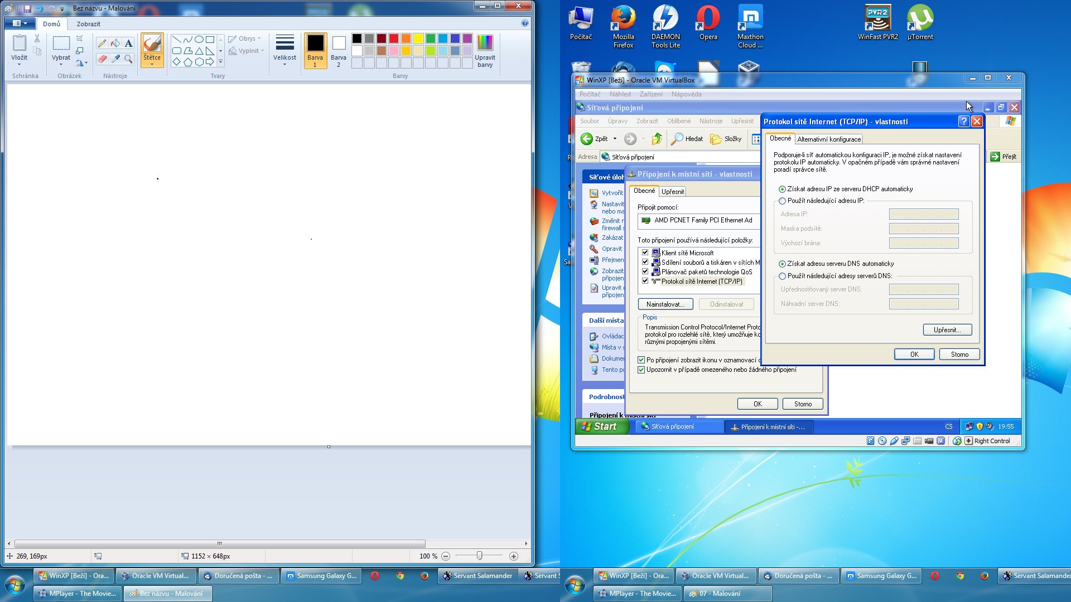Select the Text tool in Paint
Image resolution: width=1071 pixels, height=602 pixels.
(x=128, y=43)
